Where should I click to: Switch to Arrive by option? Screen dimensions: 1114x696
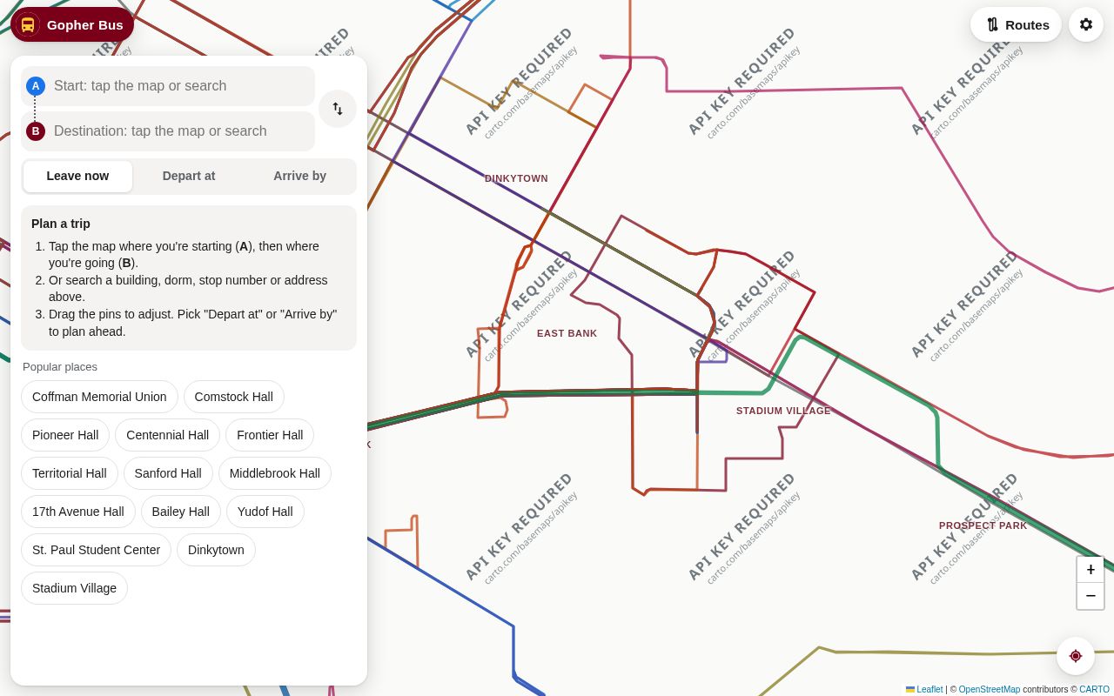pyautogui.click(x=300, y=177)
